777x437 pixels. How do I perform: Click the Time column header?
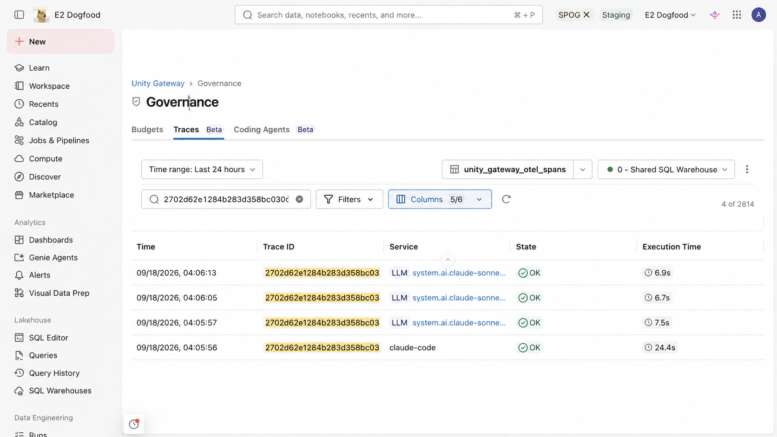146,247
